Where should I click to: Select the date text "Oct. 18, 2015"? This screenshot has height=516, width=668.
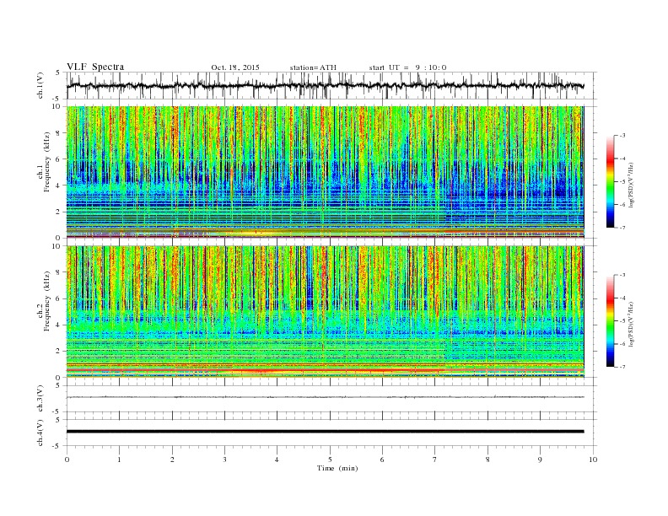tap(235, 67)
